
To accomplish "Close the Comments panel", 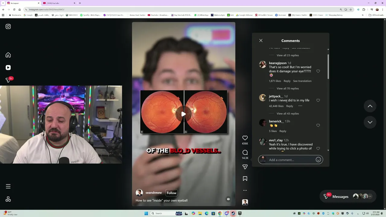I will pyautogui.click(x=261, y=40).
